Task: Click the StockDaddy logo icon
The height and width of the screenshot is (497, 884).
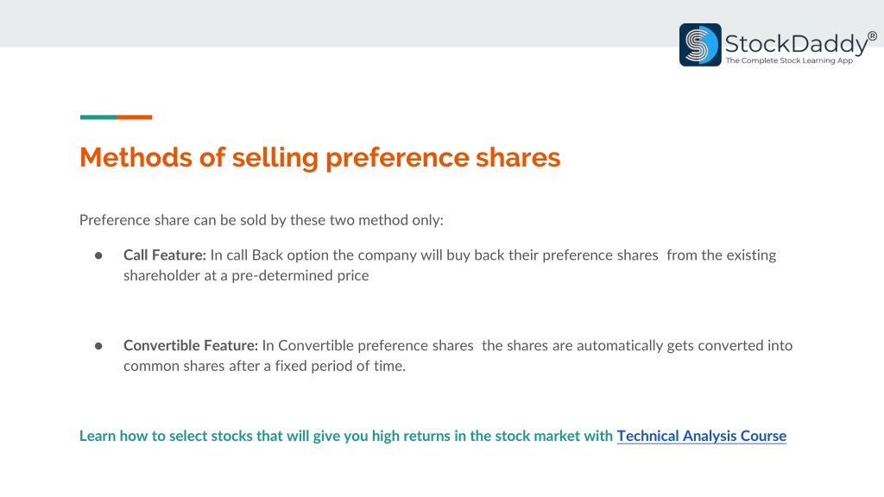Action: (699, 45)
